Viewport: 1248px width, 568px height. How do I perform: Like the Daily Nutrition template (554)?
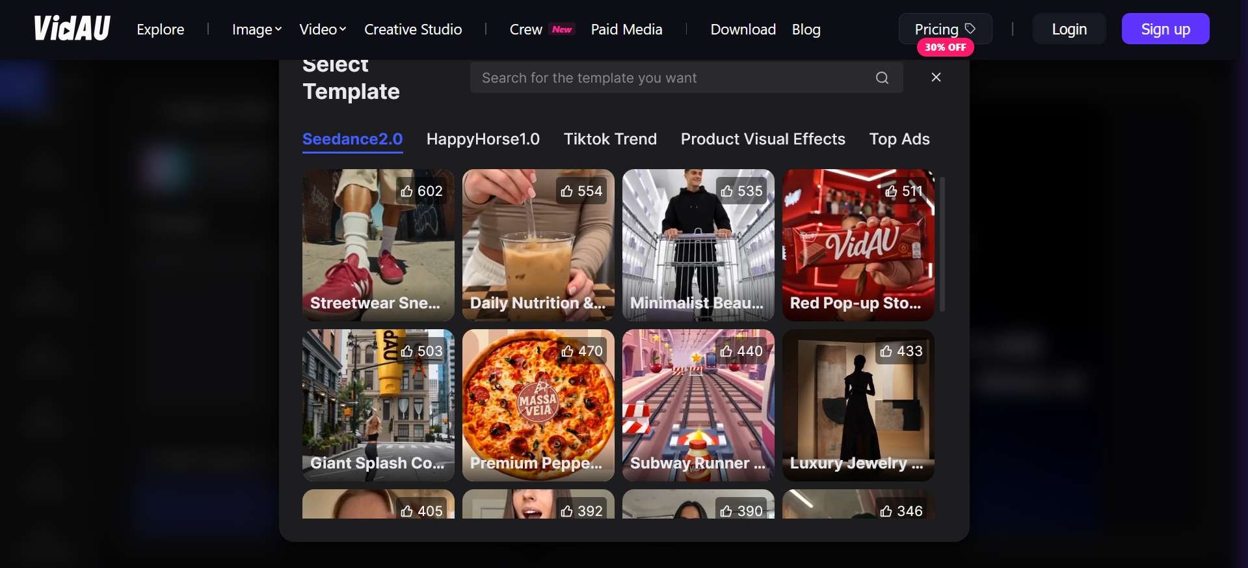point(581,191)
